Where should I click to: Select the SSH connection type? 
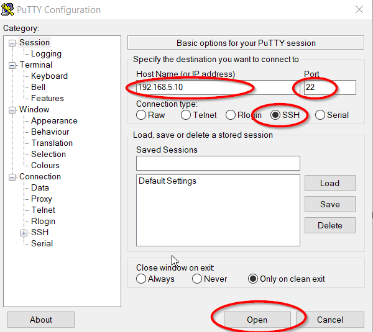tap(275, 115)
